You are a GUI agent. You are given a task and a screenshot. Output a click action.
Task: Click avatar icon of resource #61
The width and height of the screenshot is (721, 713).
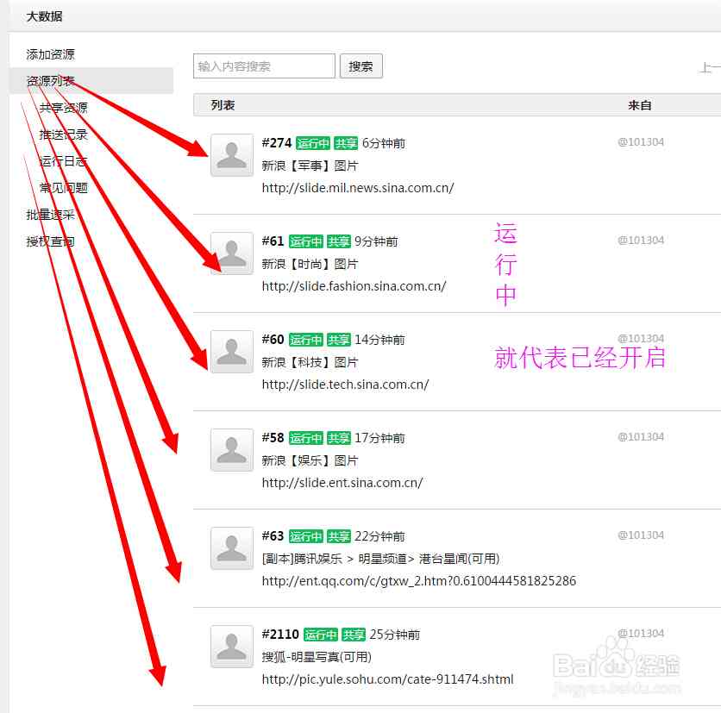[232, 253]
